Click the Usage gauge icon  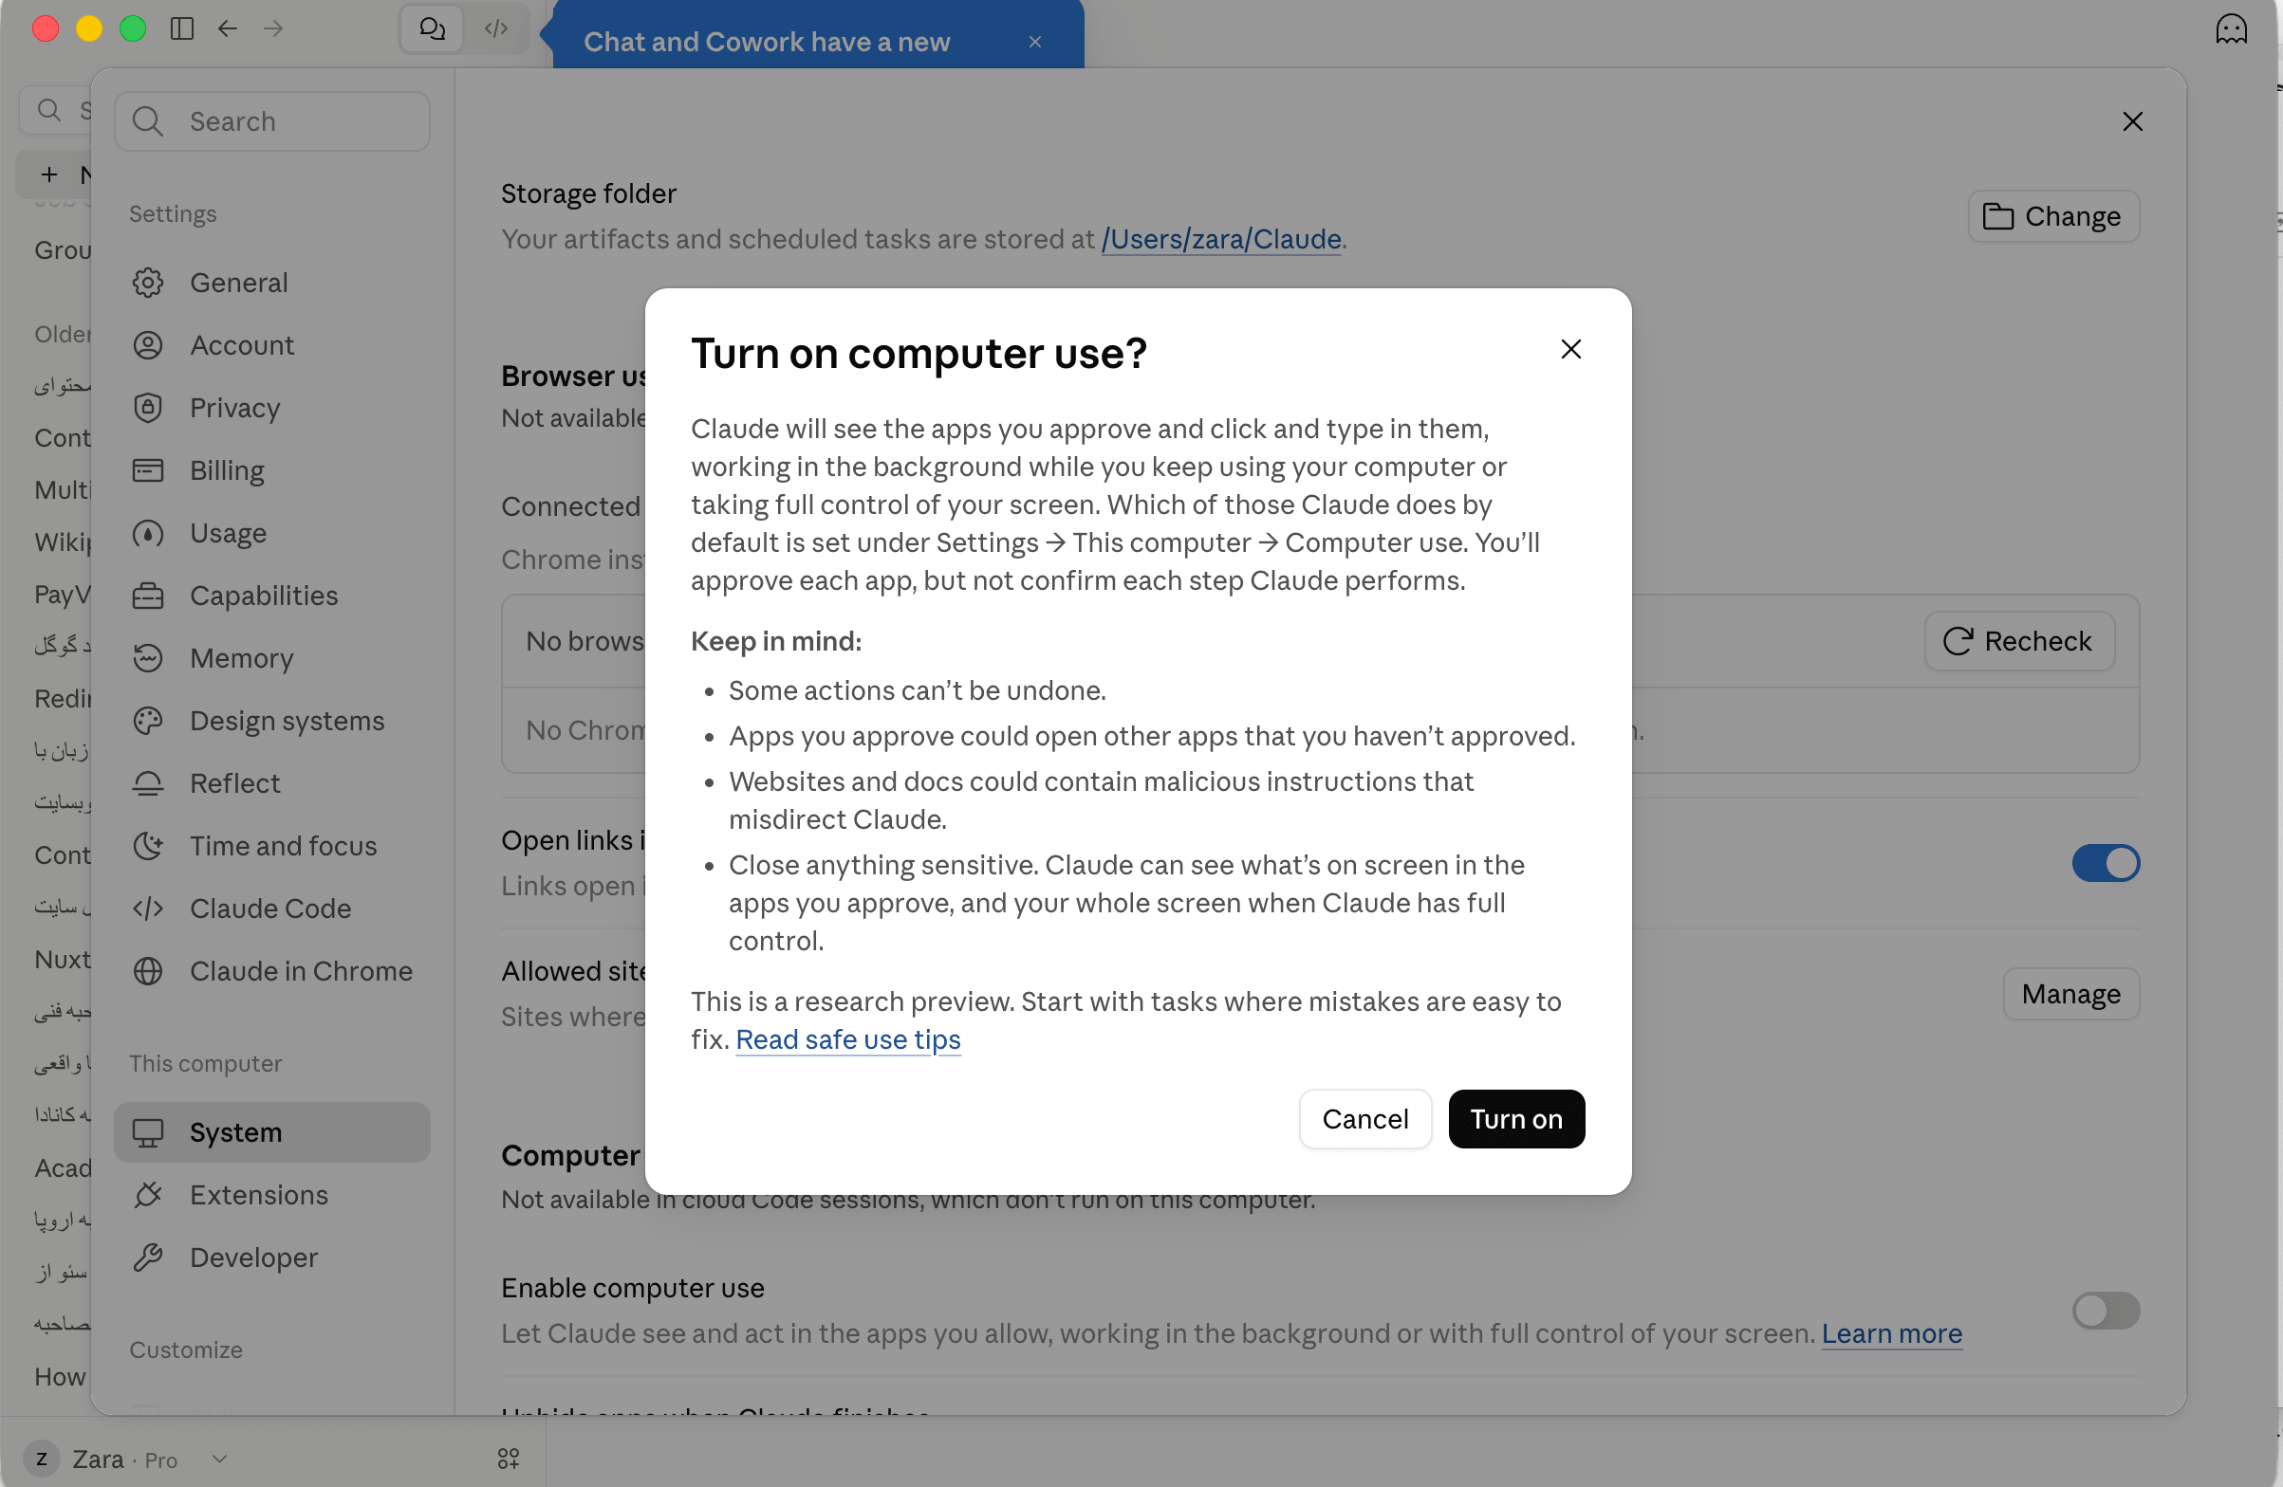[148, 533]
